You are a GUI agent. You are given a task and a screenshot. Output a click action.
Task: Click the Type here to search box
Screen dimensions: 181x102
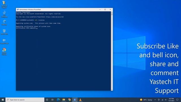25,100
